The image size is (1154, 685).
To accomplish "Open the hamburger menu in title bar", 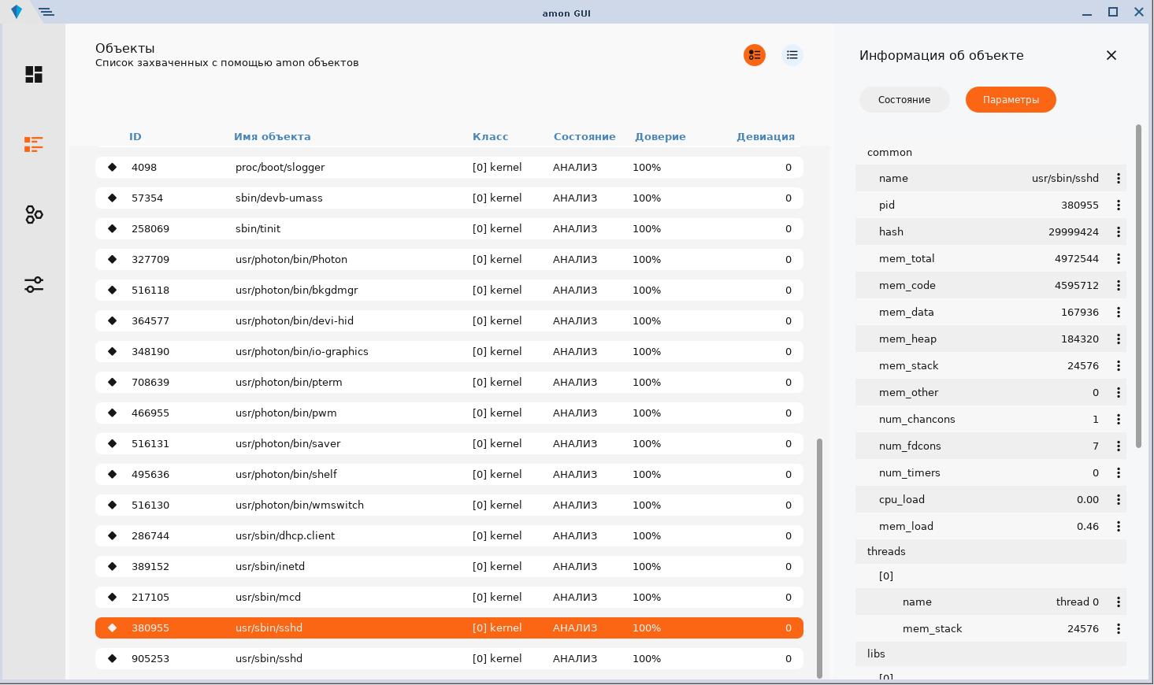I will point(46,12).
